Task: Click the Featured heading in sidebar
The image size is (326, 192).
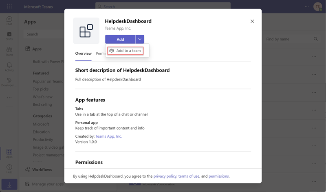Action: coord(41,73)
